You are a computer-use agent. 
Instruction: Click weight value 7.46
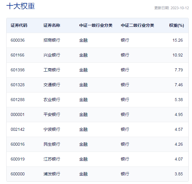point(179,85)
